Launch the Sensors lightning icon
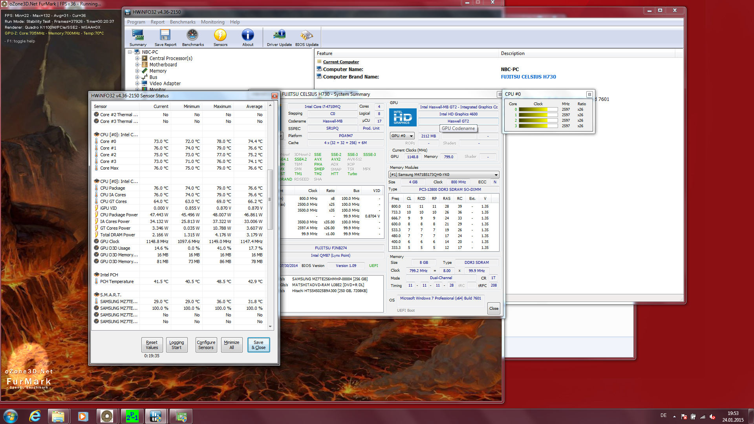754x424 pixels. [220, 38]
